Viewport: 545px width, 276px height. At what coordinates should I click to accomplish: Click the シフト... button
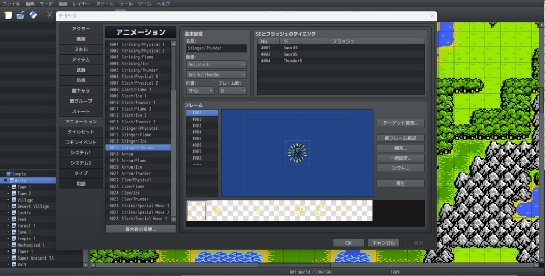click(400, 169)
